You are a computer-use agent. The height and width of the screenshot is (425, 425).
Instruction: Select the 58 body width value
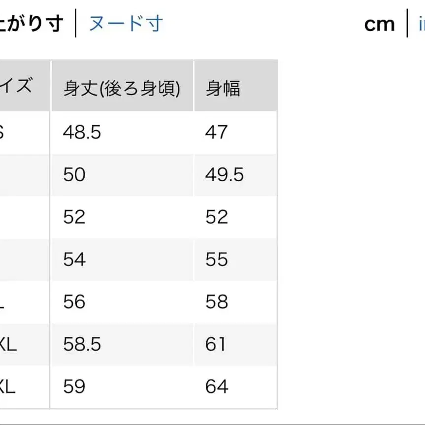point(217,302)
